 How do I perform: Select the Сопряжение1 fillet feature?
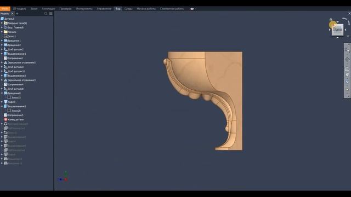point(15,58)
